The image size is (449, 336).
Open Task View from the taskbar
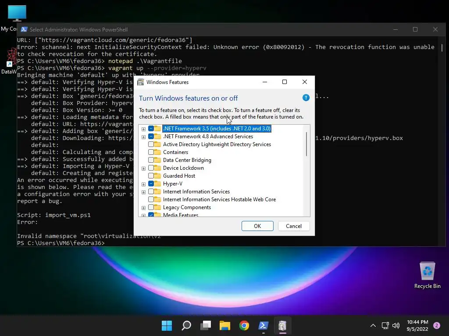206,325
